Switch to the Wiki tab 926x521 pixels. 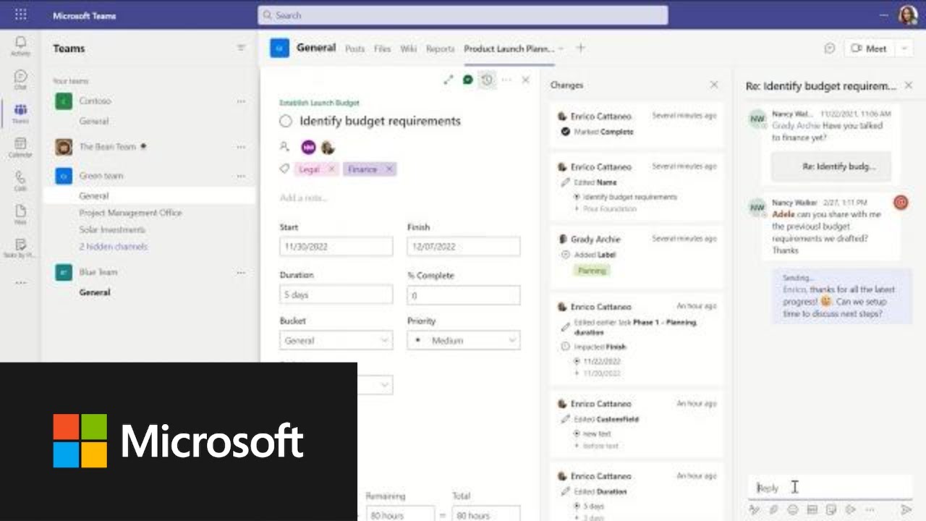pyautogui.click(x=408, y=48)
